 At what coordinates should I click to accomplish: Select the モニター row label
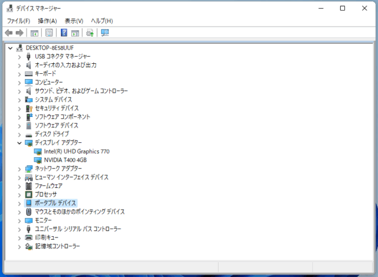pos(43,220)
